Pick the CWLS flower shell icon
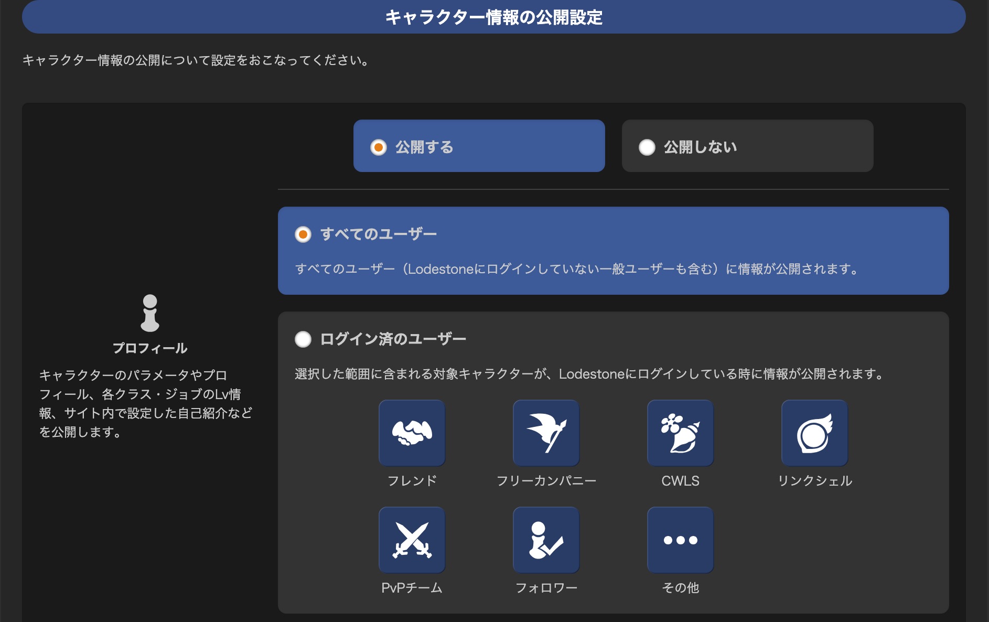 point(681,433)
